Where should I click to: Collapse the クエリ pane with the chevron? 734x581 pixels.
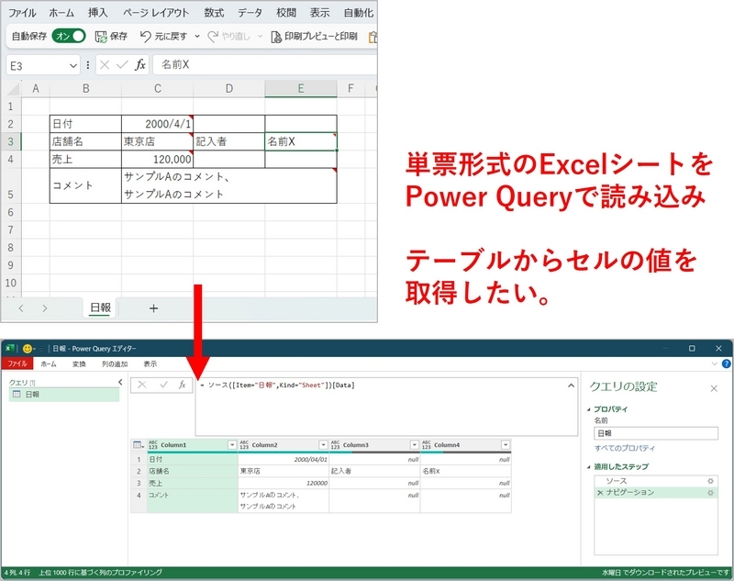(x=120, y=383)
